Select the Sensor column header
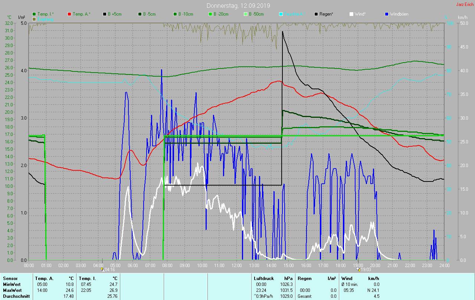 click(x=10, y=278)
